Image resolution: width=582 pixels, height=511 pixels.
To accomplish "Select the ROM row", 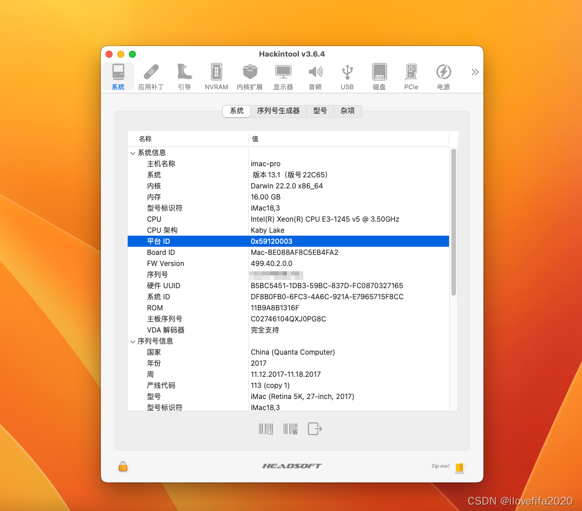I will [288, 308].
